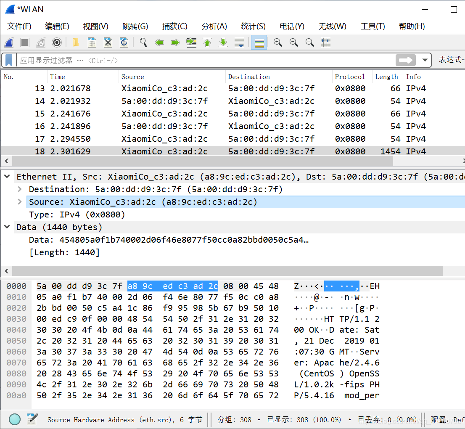The width and height of the screenshot is (465, 429).
Task: Toggle auto scroll during live capture
Action: pyautogui.click(x=239, y=43)
